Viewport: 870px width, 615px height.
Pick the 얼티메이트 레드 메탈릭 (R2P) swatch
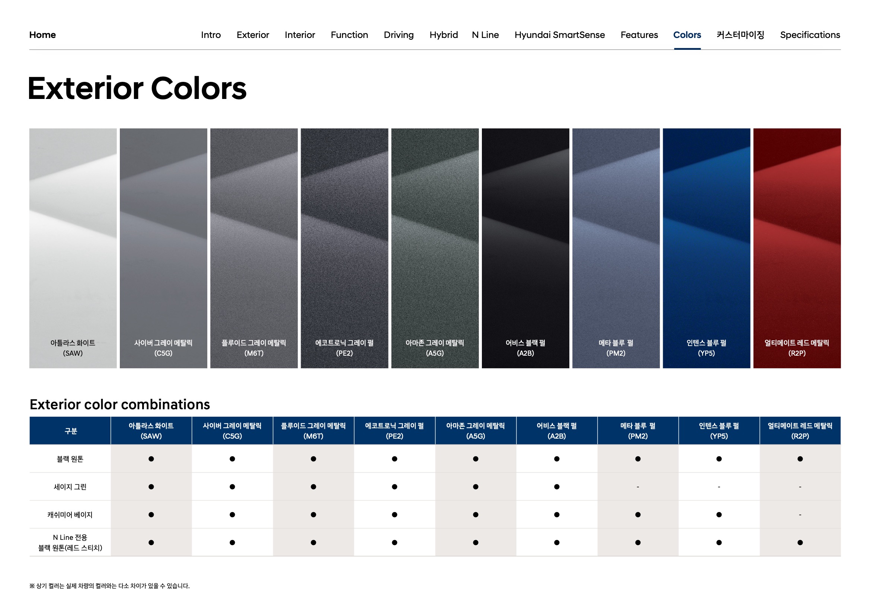pyautogui.click(x=797, y=248)
